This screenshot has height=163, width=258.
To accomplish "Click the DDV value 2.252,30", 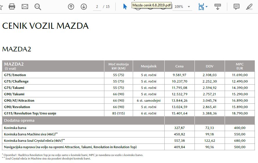I will coord(210,81).
